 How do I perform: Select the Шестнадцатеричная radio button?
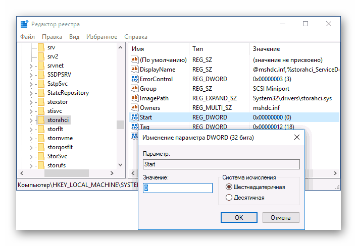[x=229, y=187]
